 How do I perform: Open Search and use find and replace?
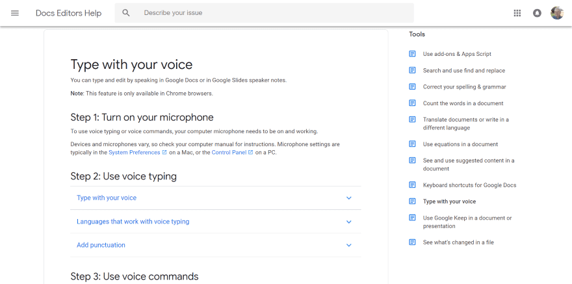[x=463, y=70]
